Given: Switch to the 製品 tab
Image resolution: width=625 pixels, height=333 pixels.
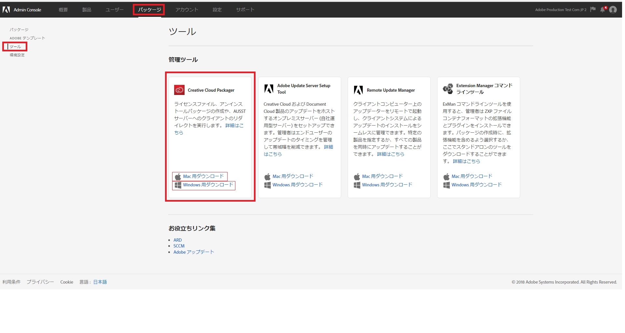Looking at the screenshot, I should click(x=86, y=10).
